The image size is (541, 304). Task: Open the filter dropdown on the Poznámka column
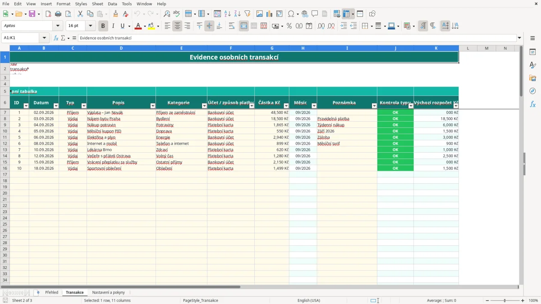[374, 106]
